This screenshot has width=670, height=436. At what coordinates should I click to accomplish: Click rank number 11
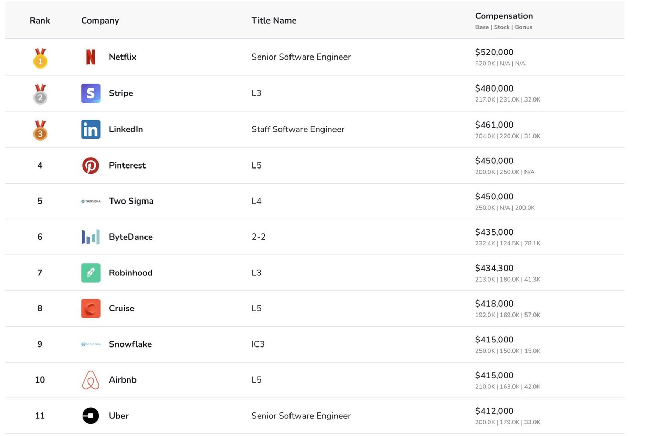click(x=40, y=416)
